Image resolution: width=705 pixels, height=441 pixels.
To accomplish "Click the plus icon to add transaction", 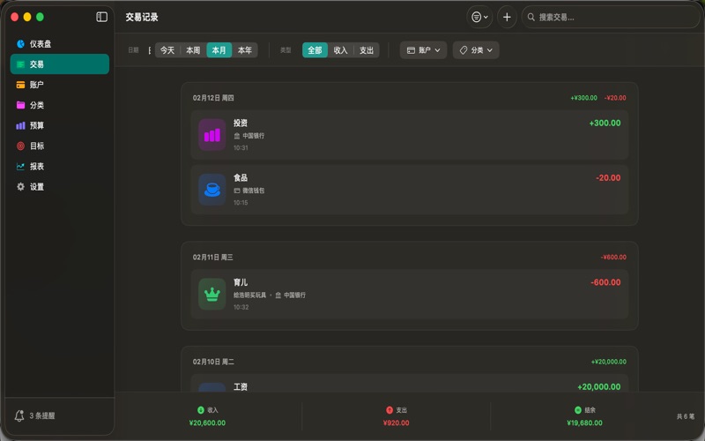I will pos(506,17).
